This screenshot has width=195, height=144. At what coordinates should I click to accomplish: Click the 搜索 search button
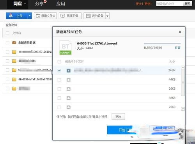point(188,4)
